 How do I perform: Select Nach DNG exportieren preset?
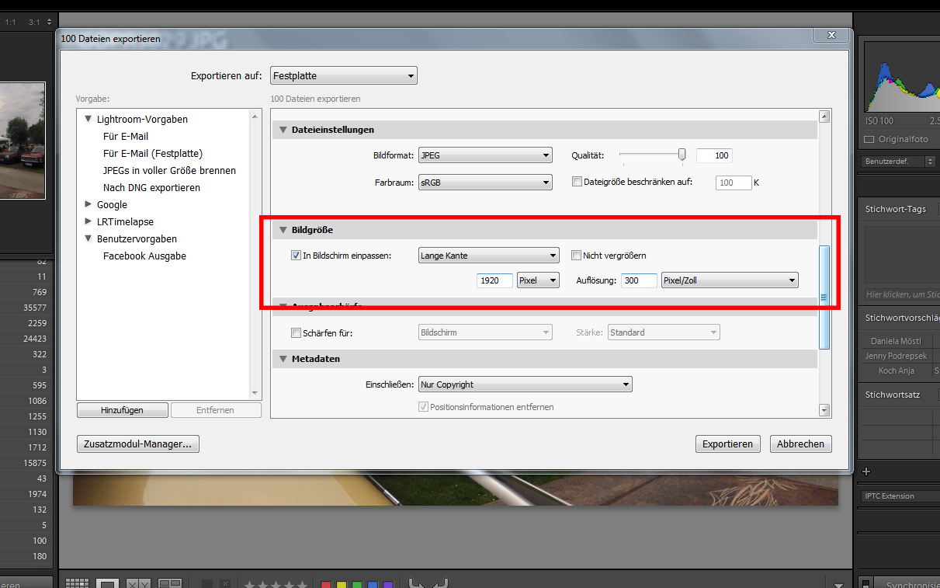click(151, 187)
